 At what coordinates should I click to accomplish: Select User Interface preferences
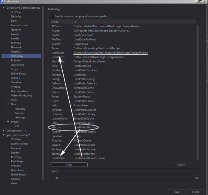(20, 91)
